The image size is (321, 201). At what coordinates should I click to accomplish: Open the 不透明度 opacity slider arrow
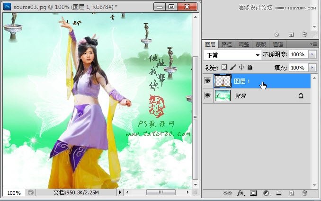[x=312, y=54]
